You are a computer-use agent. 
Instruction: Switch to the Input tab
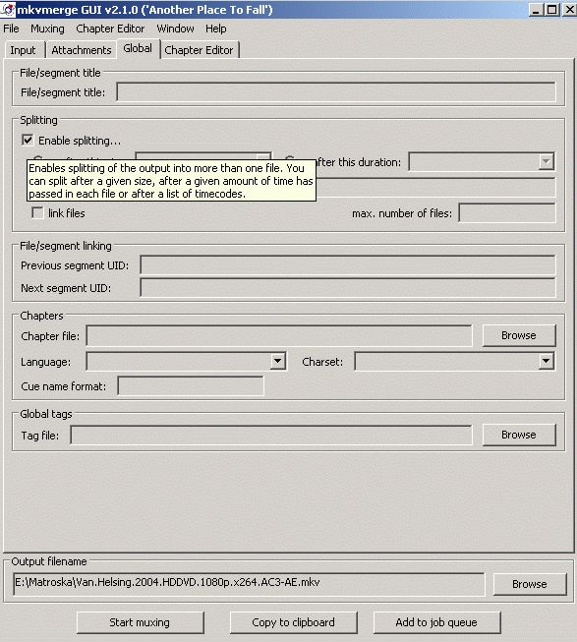click(x=23, y=50)
